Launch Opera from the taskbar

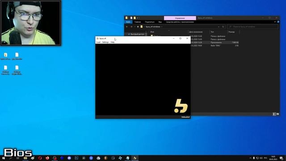point(40,158)
